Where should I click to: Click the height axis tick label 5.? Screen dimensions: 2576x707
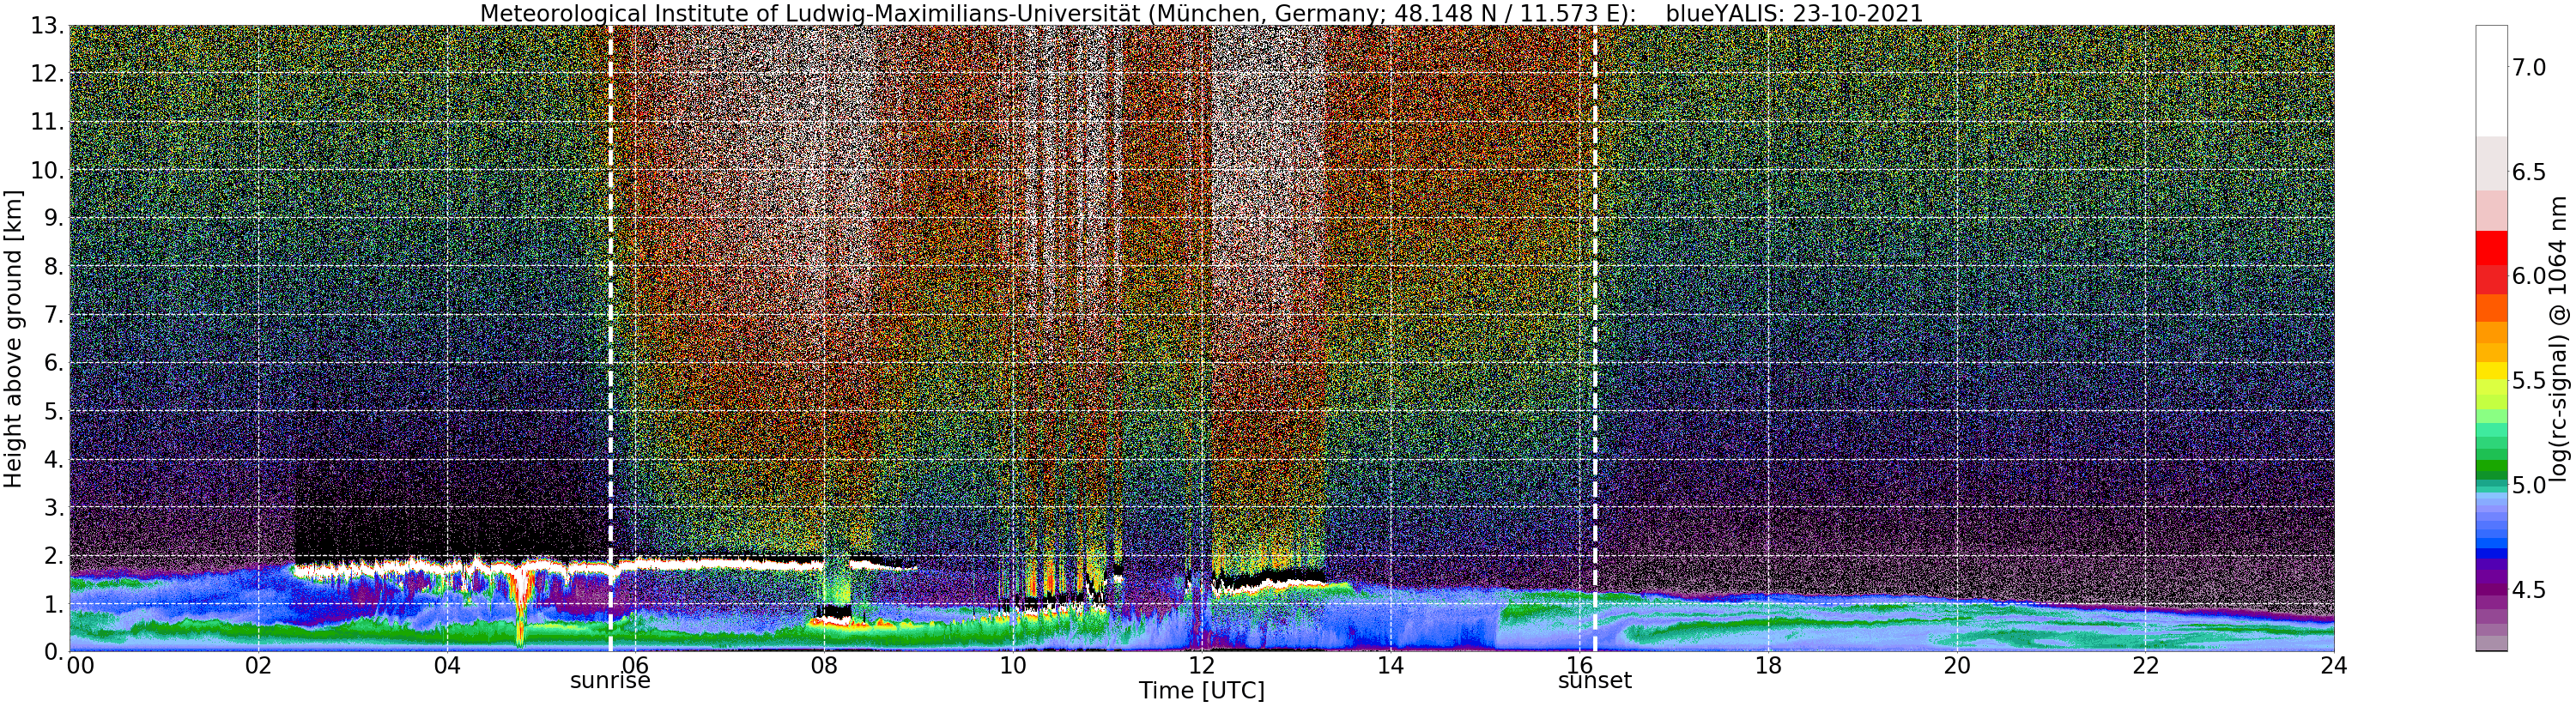pyautogui.click(x=54, y=411)
